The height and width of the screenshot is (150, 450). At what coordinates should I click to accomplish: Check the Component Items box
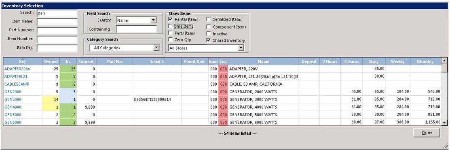[x=208, y=27]
